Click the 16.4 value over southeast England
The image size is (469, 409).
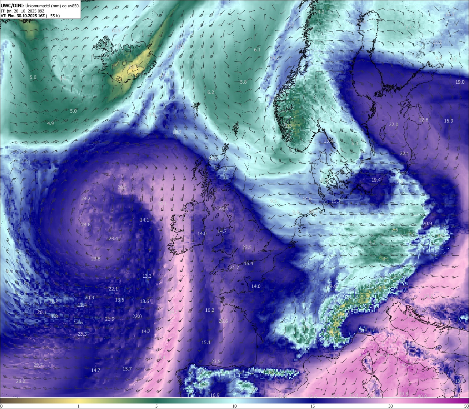248,264
